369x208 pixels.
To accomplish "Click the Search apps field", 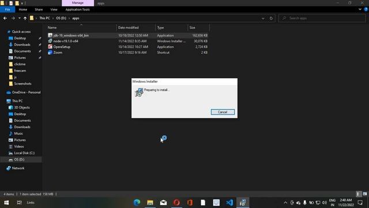I will (x=322, y=18).
